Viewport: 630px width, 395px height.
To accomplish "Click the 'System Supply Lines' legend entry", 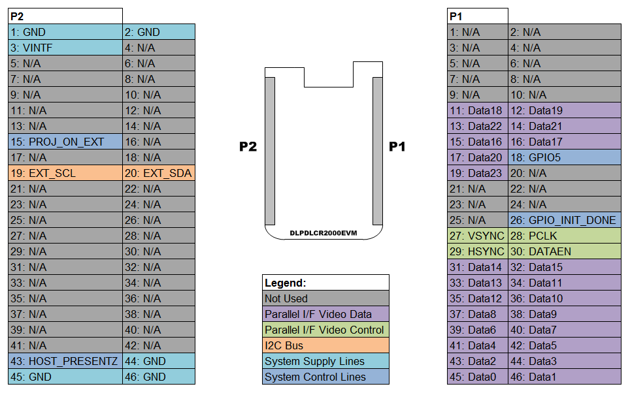I will (325, 361).
